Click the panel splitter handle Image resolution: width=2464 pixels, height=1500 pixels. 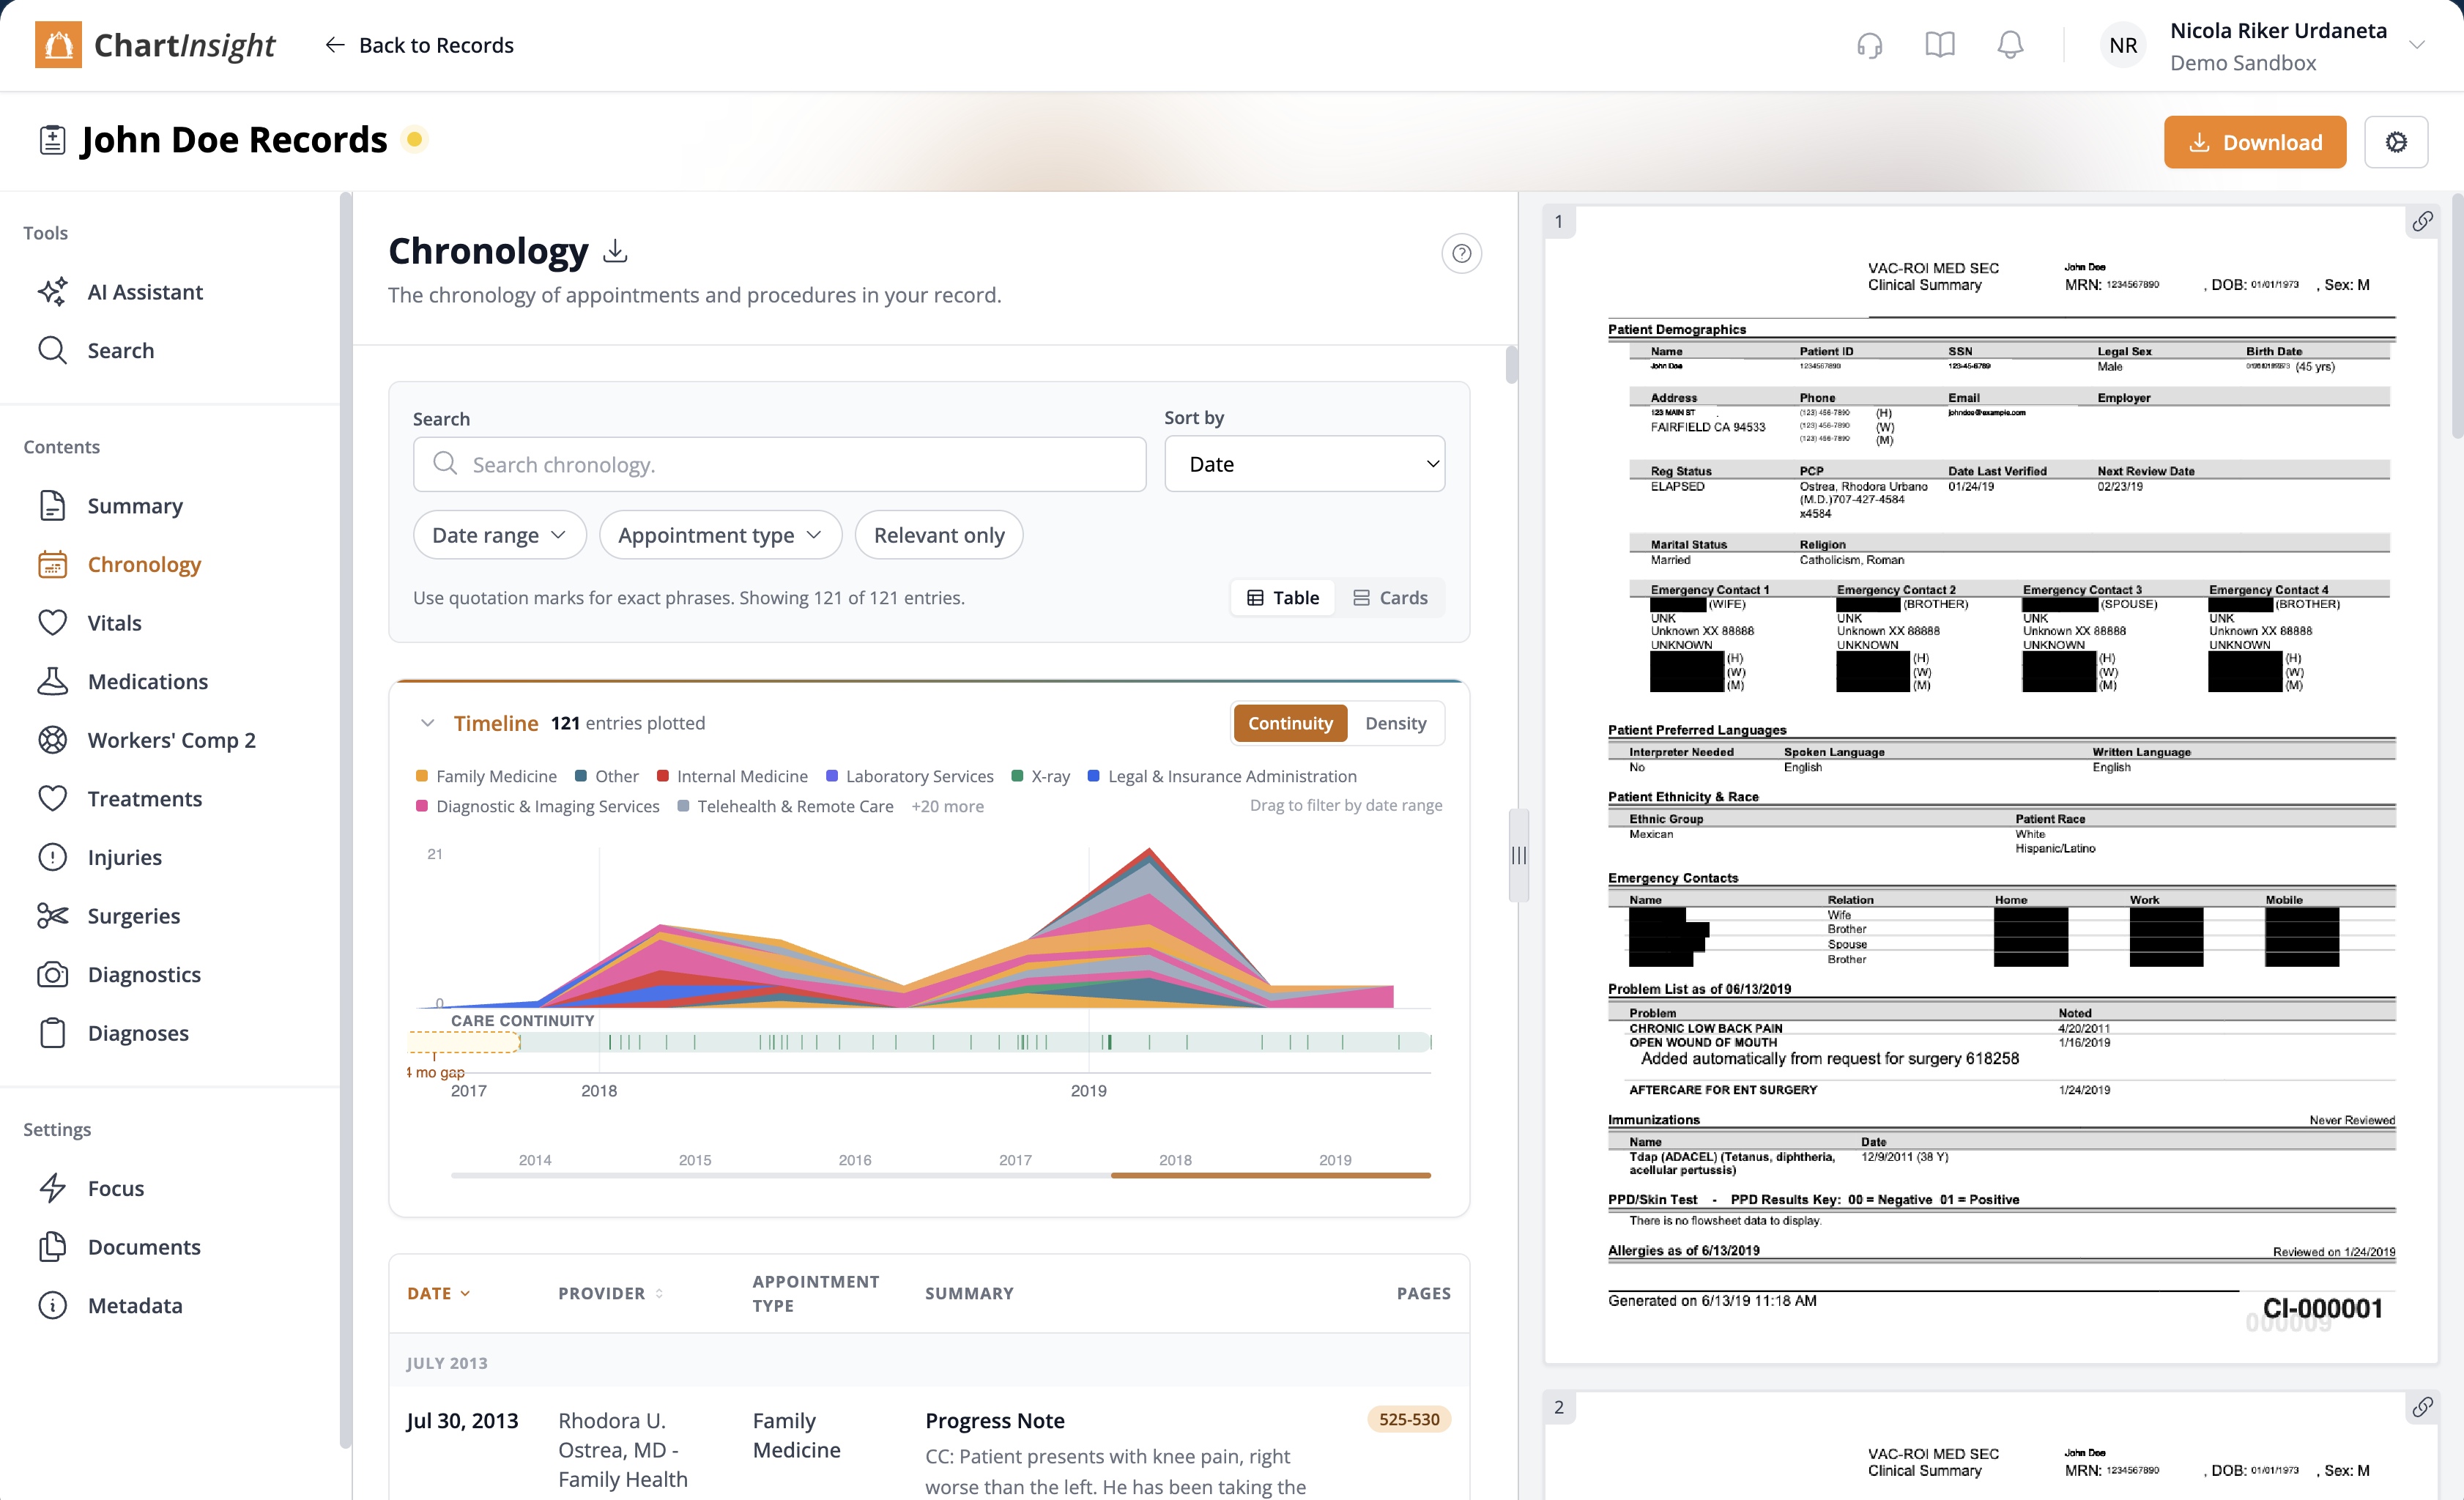[1519, 855]
